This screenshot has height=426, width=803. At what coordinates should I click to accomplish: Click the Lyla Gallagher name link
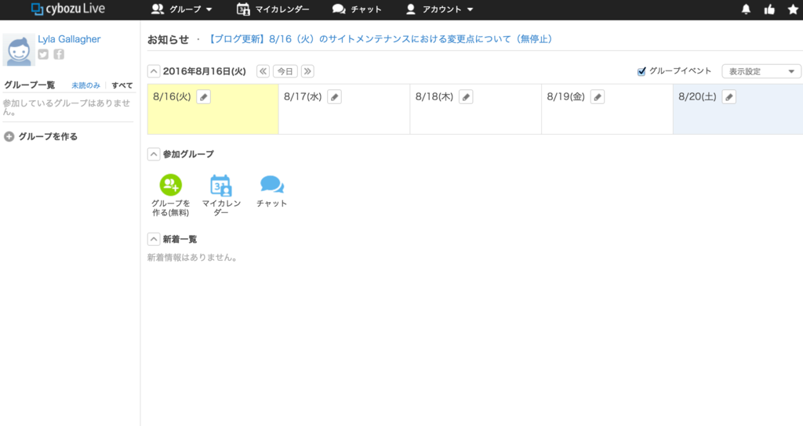69,39
